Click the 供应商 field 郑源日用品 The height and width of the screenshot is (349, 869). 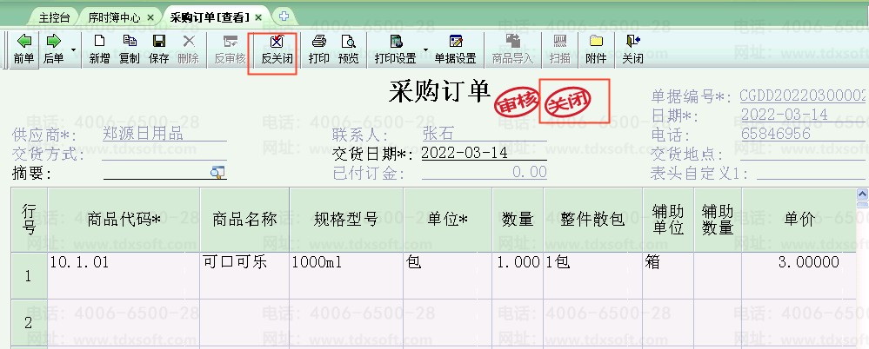164,134
